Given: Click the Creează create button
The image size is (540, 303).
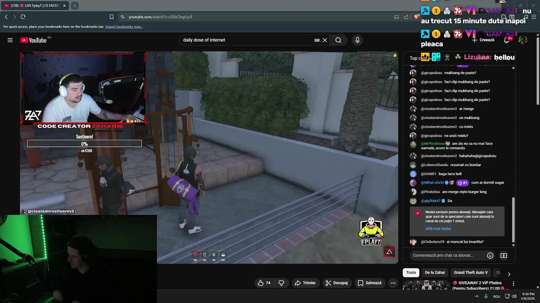Looking at the screenshot, I should [483, 40].
